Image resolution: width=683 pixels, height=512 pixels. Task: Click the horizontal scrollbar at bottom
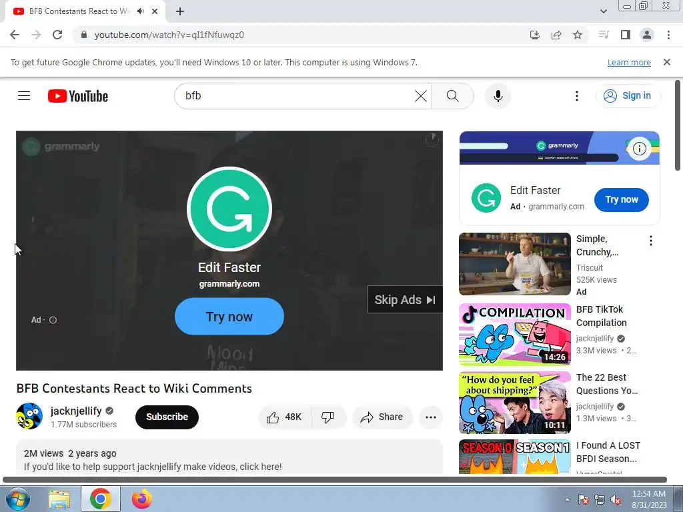pos(335,480)
